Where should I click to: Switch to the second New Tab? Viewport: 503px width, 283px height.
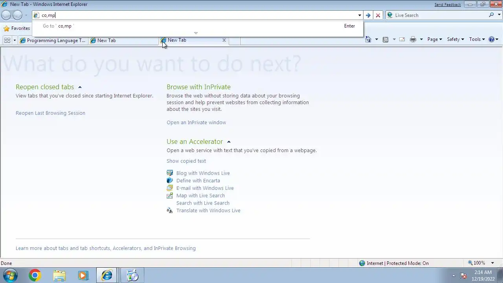coord(123,40)
